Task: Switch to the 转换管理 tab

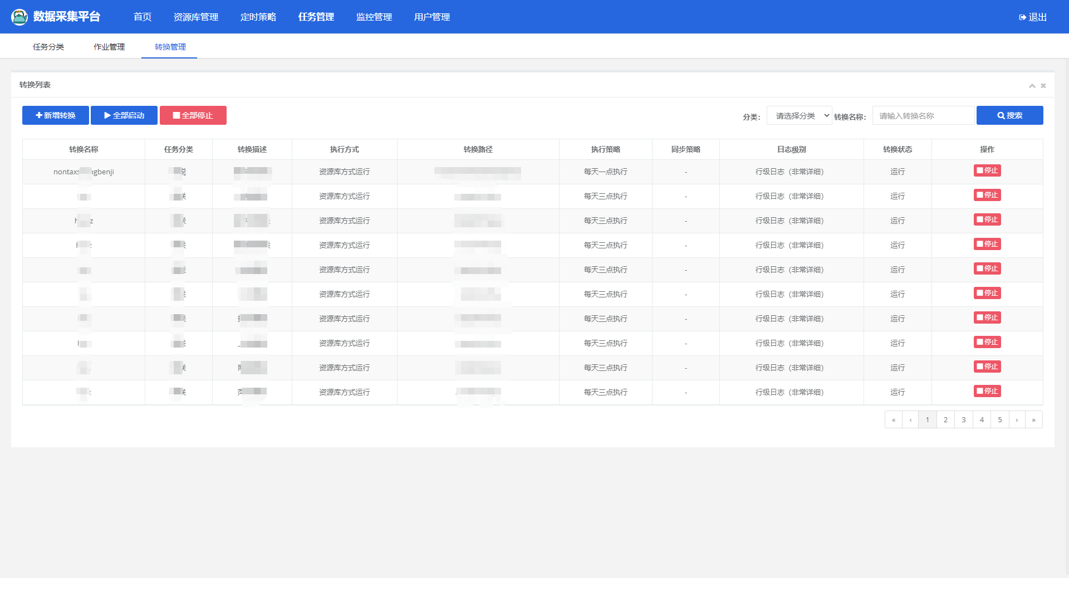Action: click(170, 47)
